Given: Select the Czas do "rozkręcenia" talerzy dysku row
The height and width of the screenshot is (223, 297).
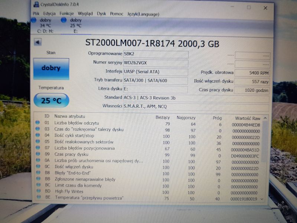Looking at the screenshot, I should tap(148, 130).
